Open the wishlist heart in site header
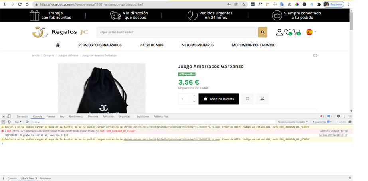The image size is (368, 181). coord(288,32)
